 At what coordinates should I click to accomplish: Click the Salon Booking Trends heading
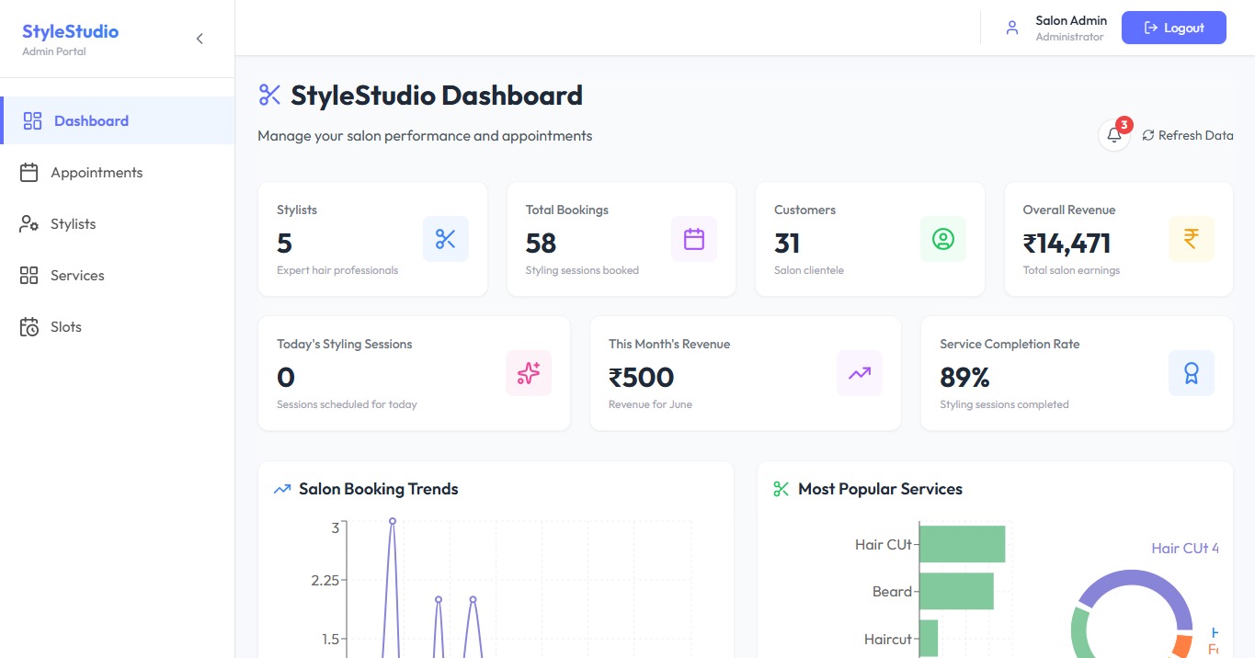point(378,489)
